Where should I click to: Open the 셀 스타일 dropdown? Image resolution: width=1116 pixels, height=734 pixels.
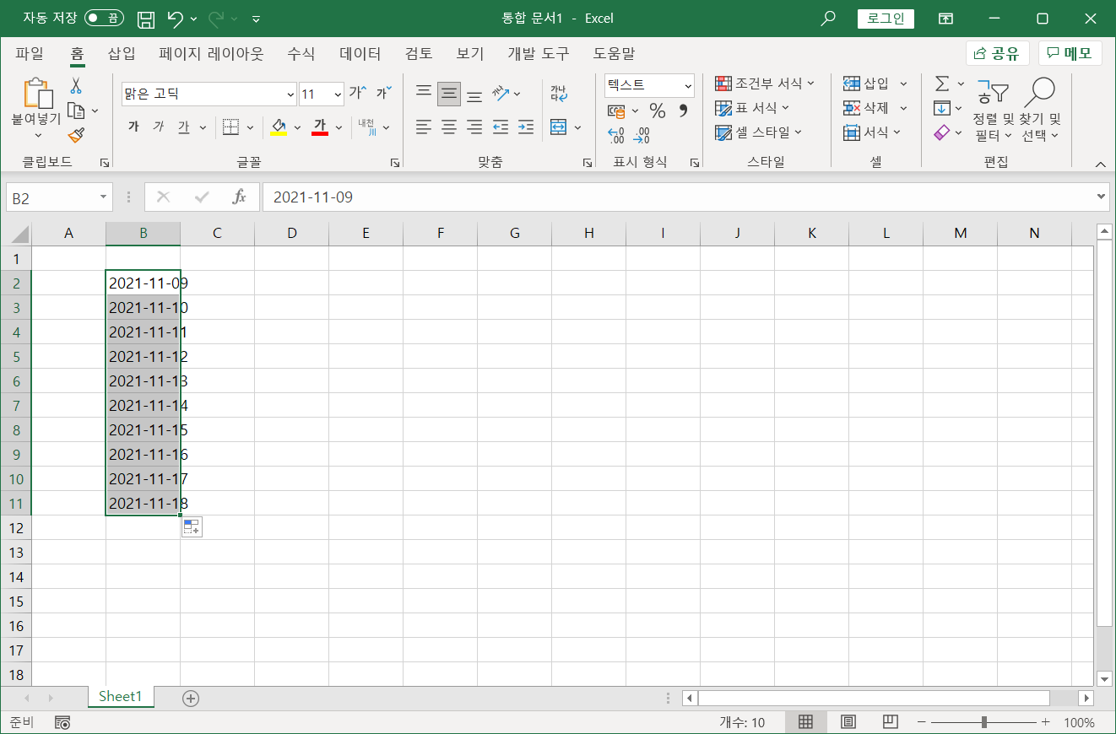(x=758, y=132)
